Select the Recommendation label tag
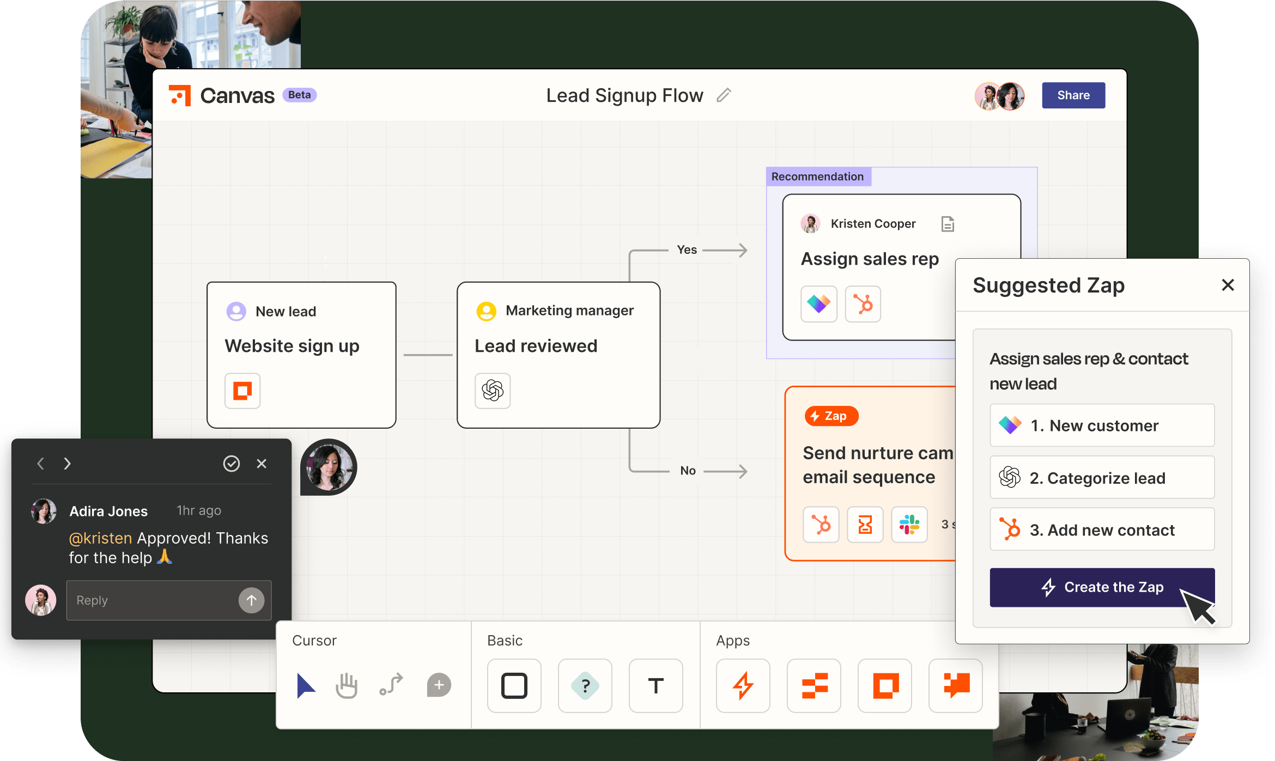Image resolution: width=1275 pixels, height=761 pixels. (817, 176)
